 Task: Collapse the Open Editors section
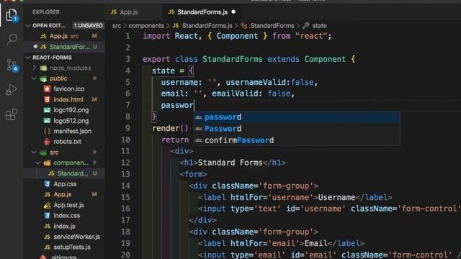click(28, 26)
